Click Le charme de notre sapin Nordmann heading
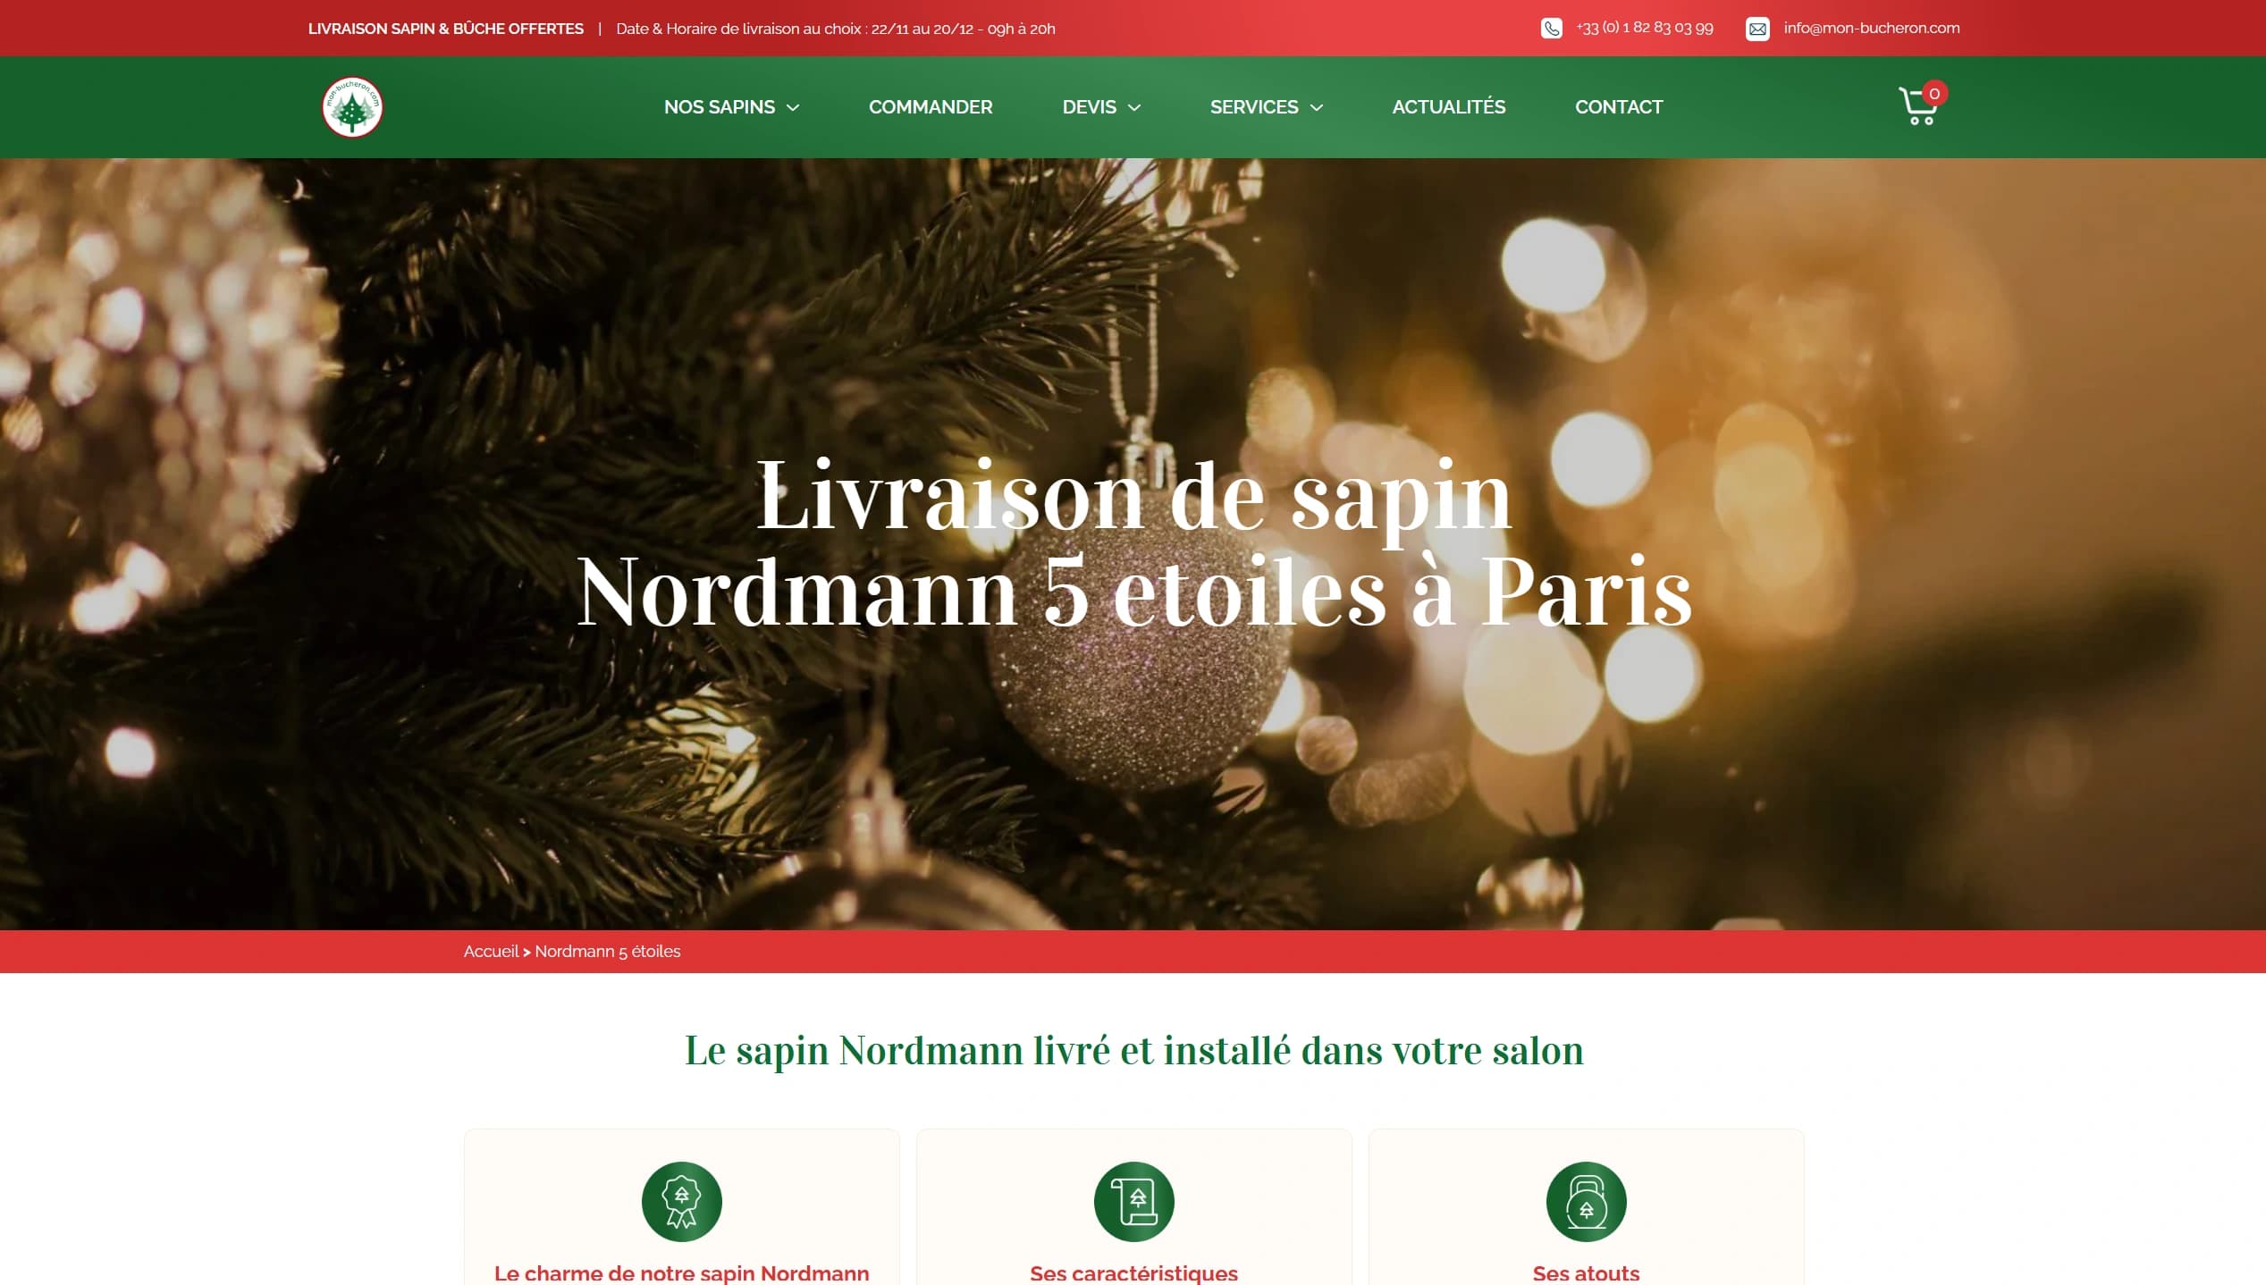Image resolution: width=2266 pixels, height=1285 pixels. 681,1273
